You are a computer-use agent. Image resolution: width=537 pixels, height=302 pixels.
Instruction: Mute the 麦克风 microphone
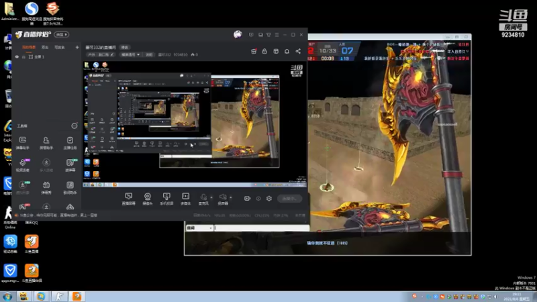tap(203, 199)
